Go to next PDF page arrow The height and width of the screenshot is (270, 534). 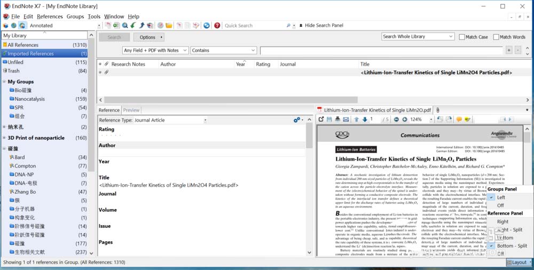point(365,120)
